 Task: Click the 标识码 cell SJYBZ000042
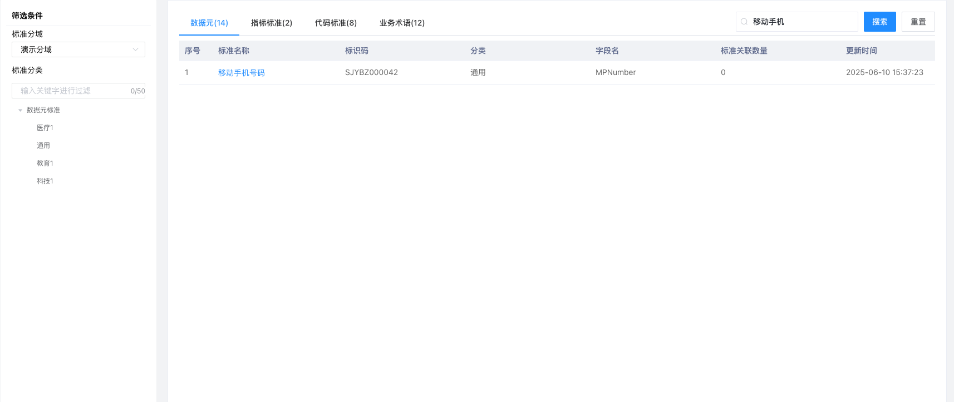pyautogui.click(x=371, y=72)
